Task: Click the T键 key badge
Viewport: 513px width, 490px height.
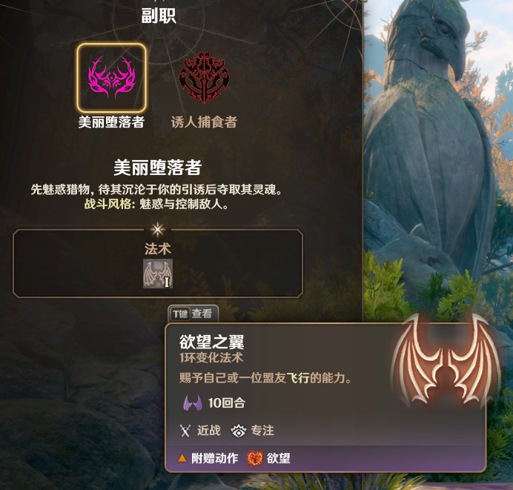Action: (x=180, y=314)
